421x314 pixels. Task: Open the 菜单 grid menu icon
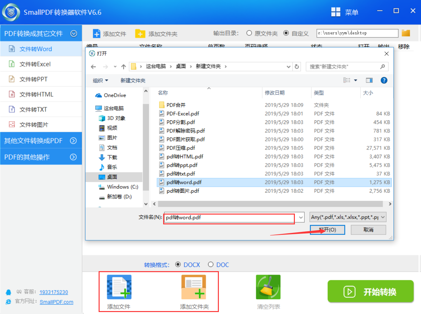[336, 12]
